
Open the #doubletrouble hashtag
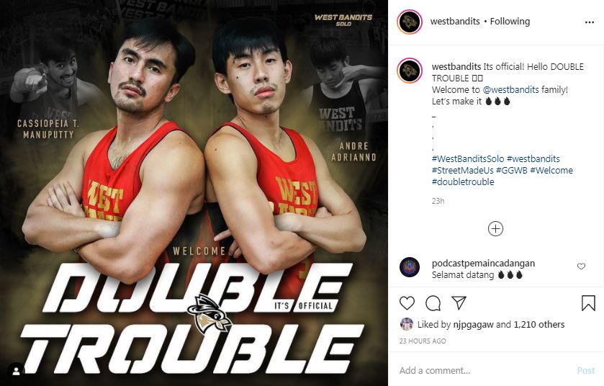pyautogui.click(x=463, y=181)
